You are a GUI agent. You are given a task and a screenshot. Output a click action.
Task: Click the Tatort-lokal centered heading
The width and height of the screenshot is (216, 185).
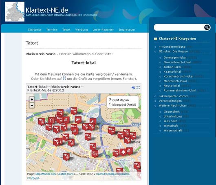pos(84,62)
